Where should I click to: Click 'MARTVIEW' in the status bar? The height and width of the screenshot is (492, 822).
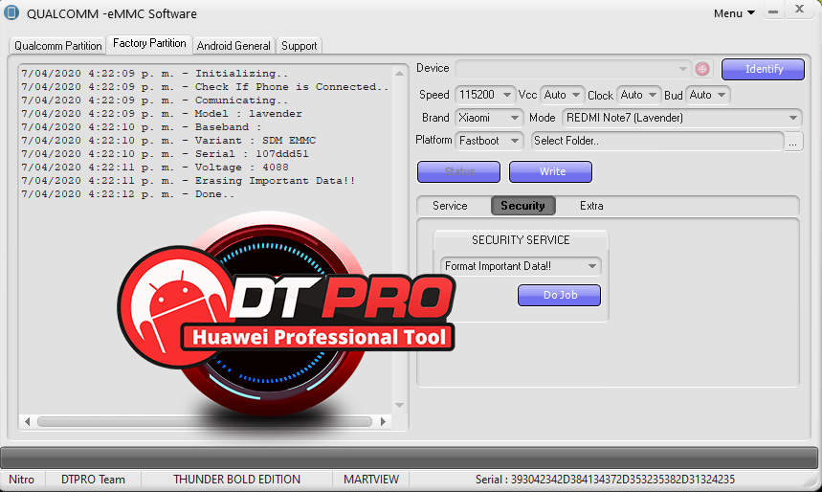click(371, 480)
